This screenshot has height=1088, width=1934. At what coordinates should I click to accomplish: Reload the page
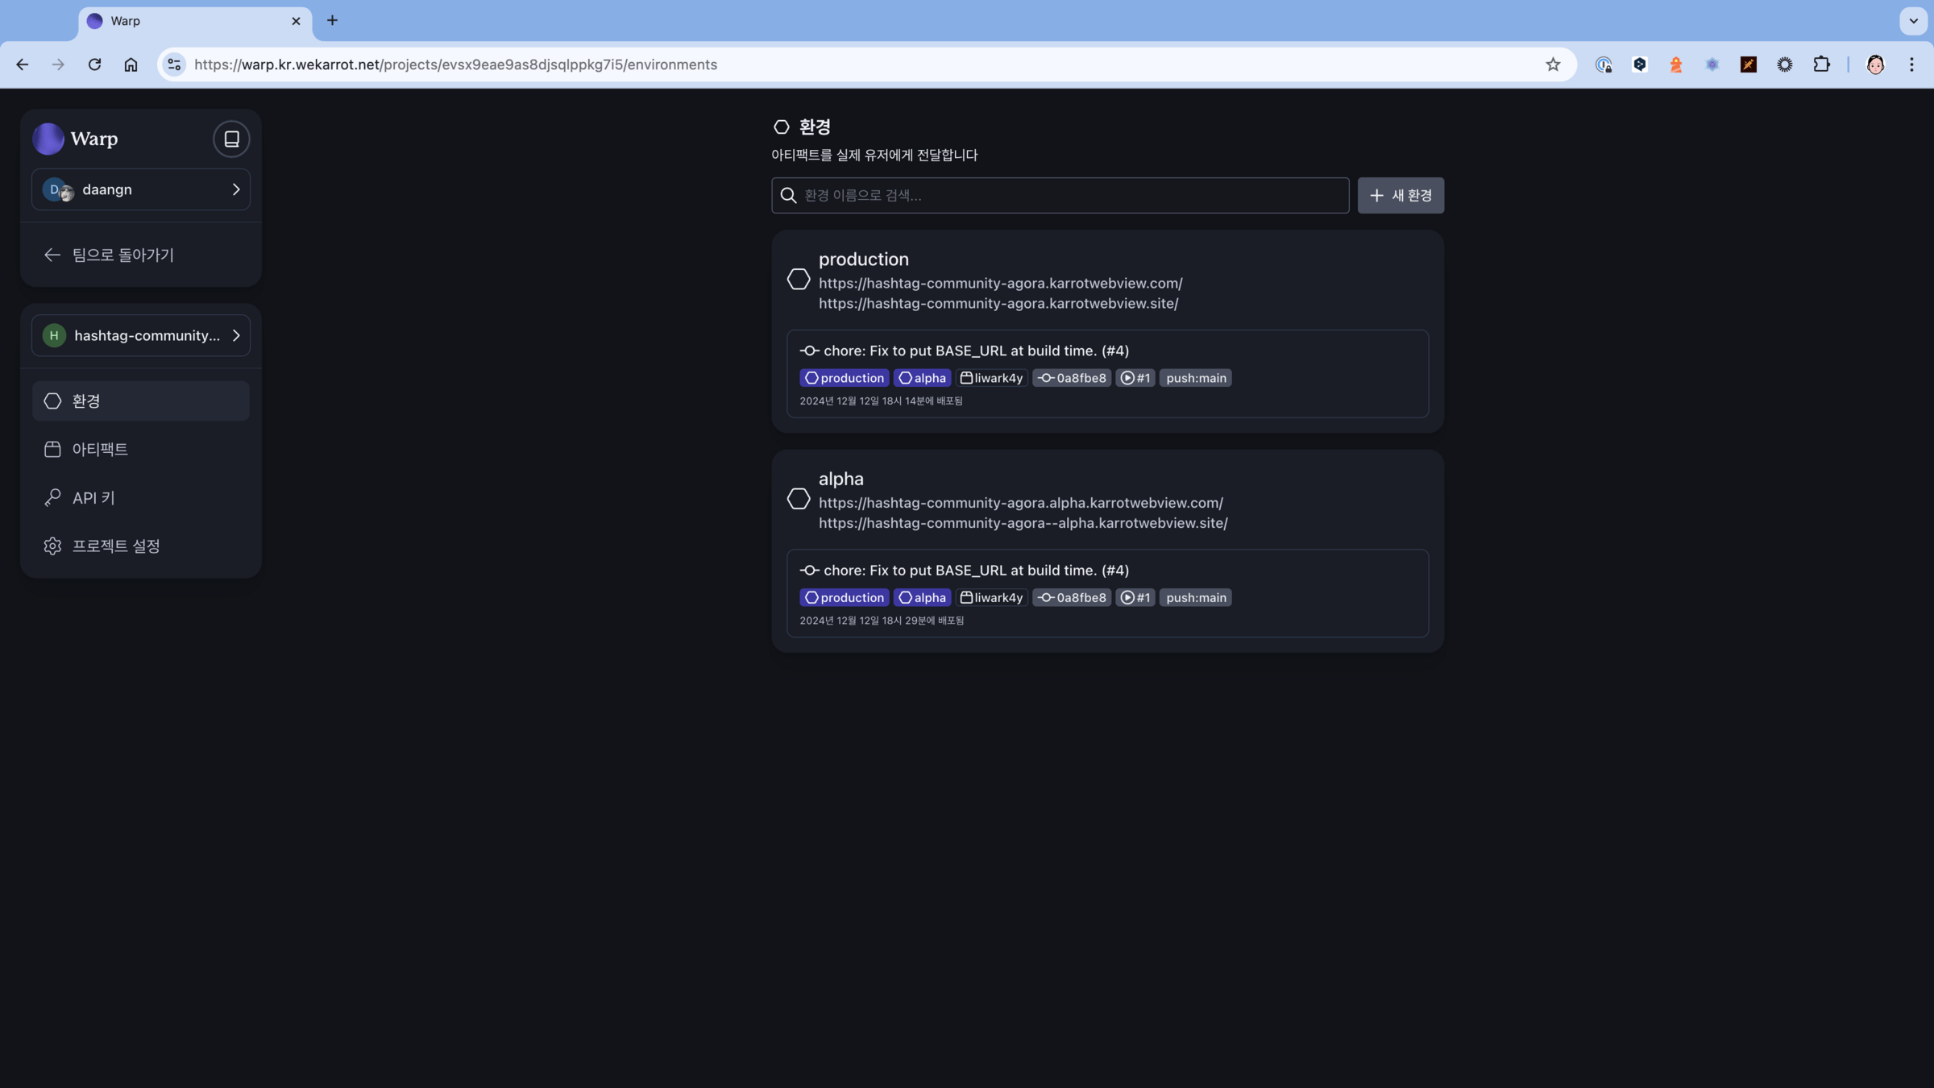pos(94,64)
